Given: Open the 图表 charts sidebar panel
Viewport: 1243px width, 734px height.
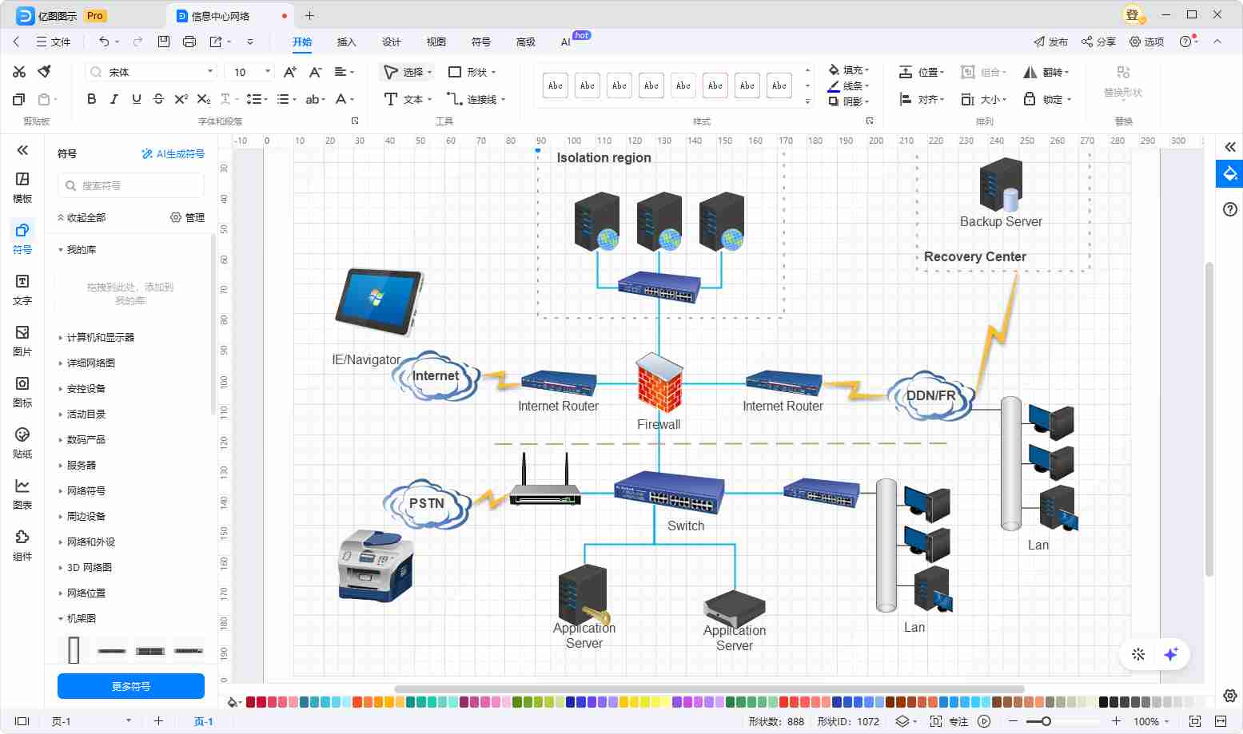Looking at the screenshot, I should (x=22, y=494).
